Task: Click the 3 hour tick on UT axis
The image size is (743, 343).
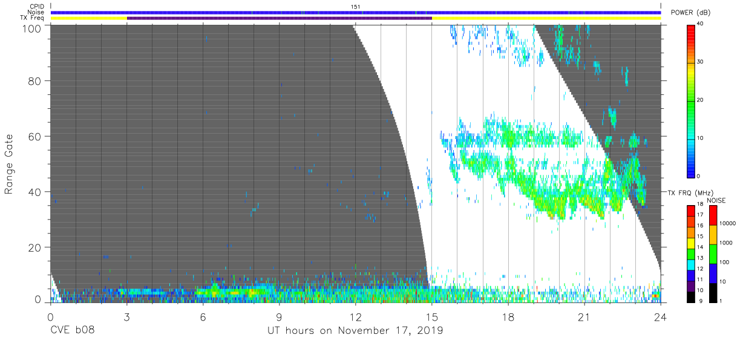Action: pyautogui.click(x=126, y=316)
